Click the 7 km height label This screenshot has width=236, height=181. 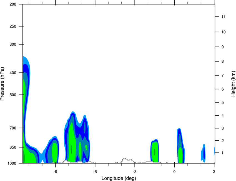[x=222, y=75]
